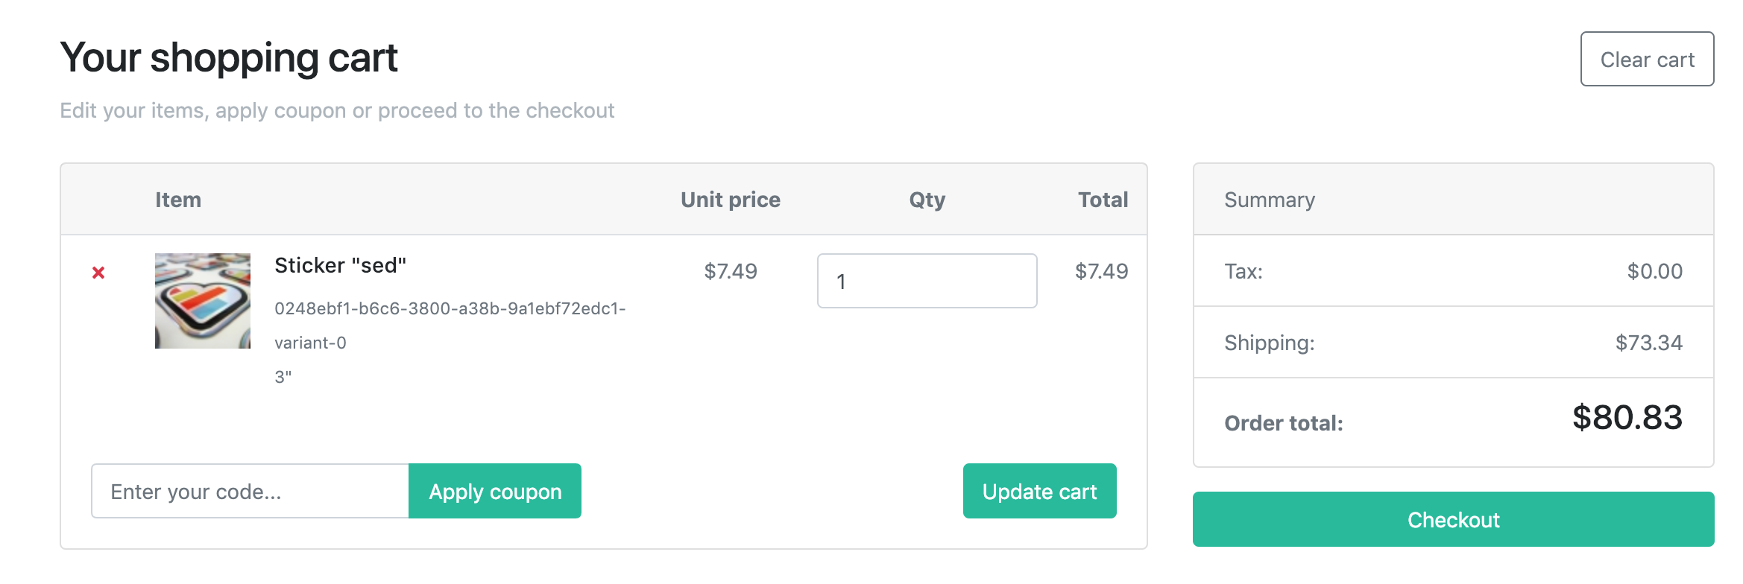
Task: Click the Summary panel header
Action: coord(1270,200)
